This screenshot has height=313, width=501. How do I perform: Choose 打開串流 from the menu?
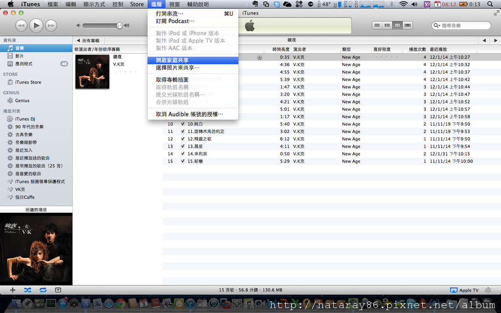pos(193,14)
